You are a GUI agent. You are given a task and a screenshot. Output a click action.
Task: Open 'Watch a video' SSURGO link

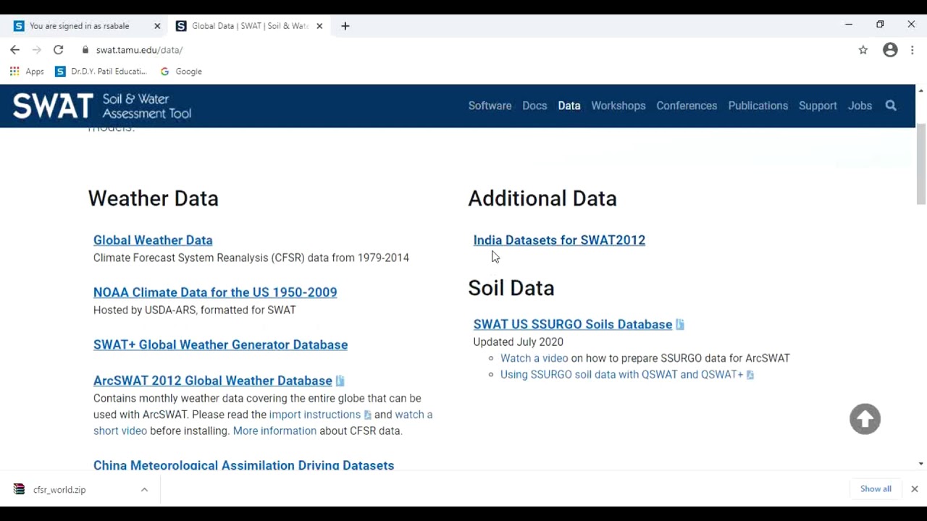[x=534, y=358]
